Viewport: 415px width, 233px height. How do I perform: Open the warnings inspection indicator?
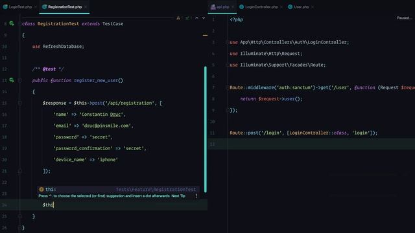point(179,18)
